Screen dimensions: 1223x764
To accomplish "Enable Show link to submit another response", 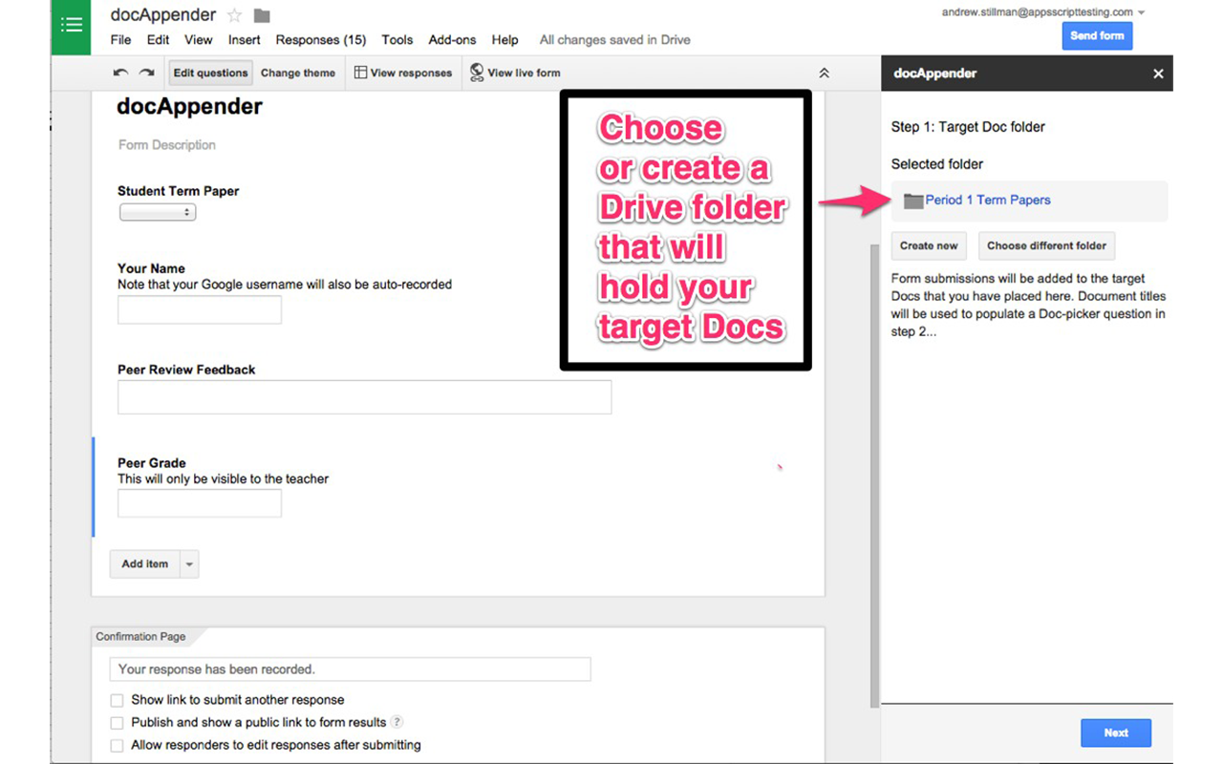I will point(117,700).
